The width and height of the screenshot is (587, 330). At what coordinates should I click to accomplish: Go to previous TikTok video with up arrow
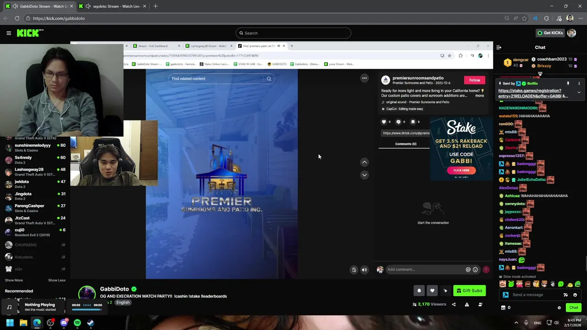(x=364, y=162)
